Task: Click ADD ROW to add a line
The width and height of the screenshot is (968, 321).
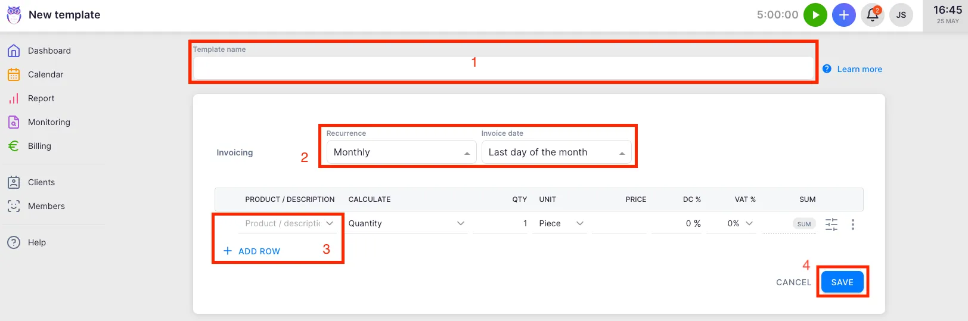Action: click(x=252, y=251)
